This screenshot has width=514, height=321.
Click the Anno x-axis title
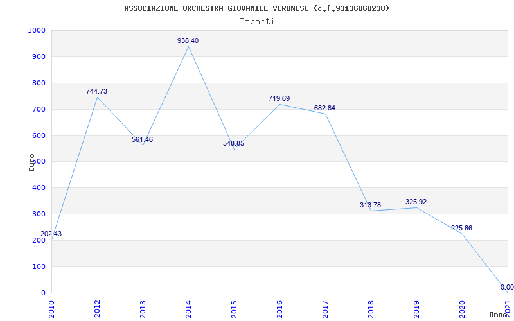point(498,315)
